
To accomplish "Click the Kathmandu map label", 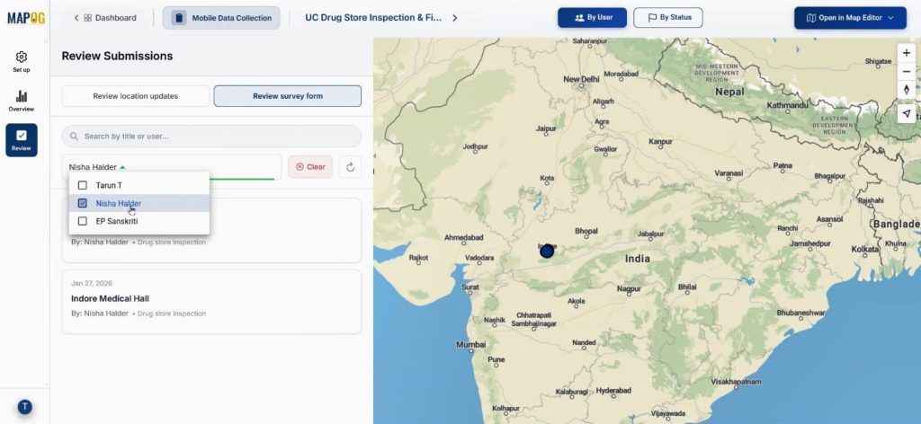I will click(x=787, y=106).
